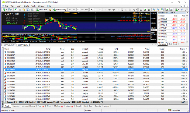Click the search magnifier icon

pos(182,10)
